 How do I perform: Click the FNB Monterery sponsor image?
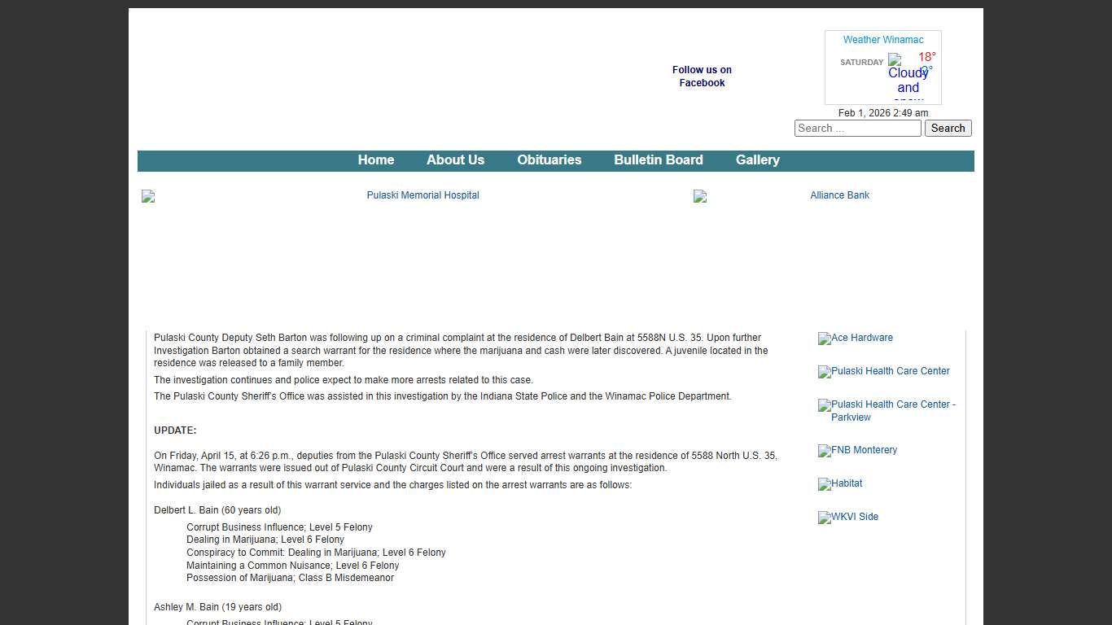(858, 450)
